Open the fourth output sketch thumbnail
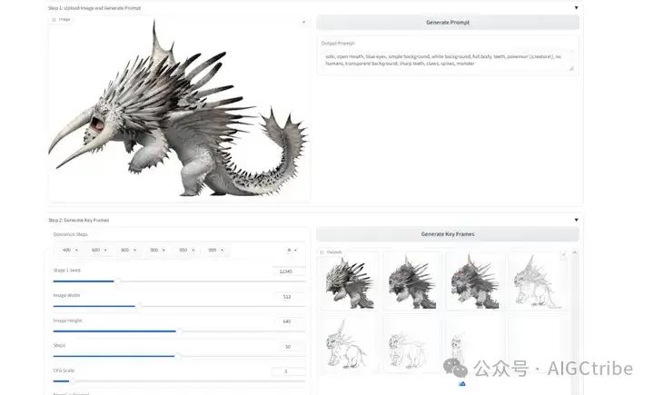This screenshot has height=395, width=654. click(x=538, y=282)
